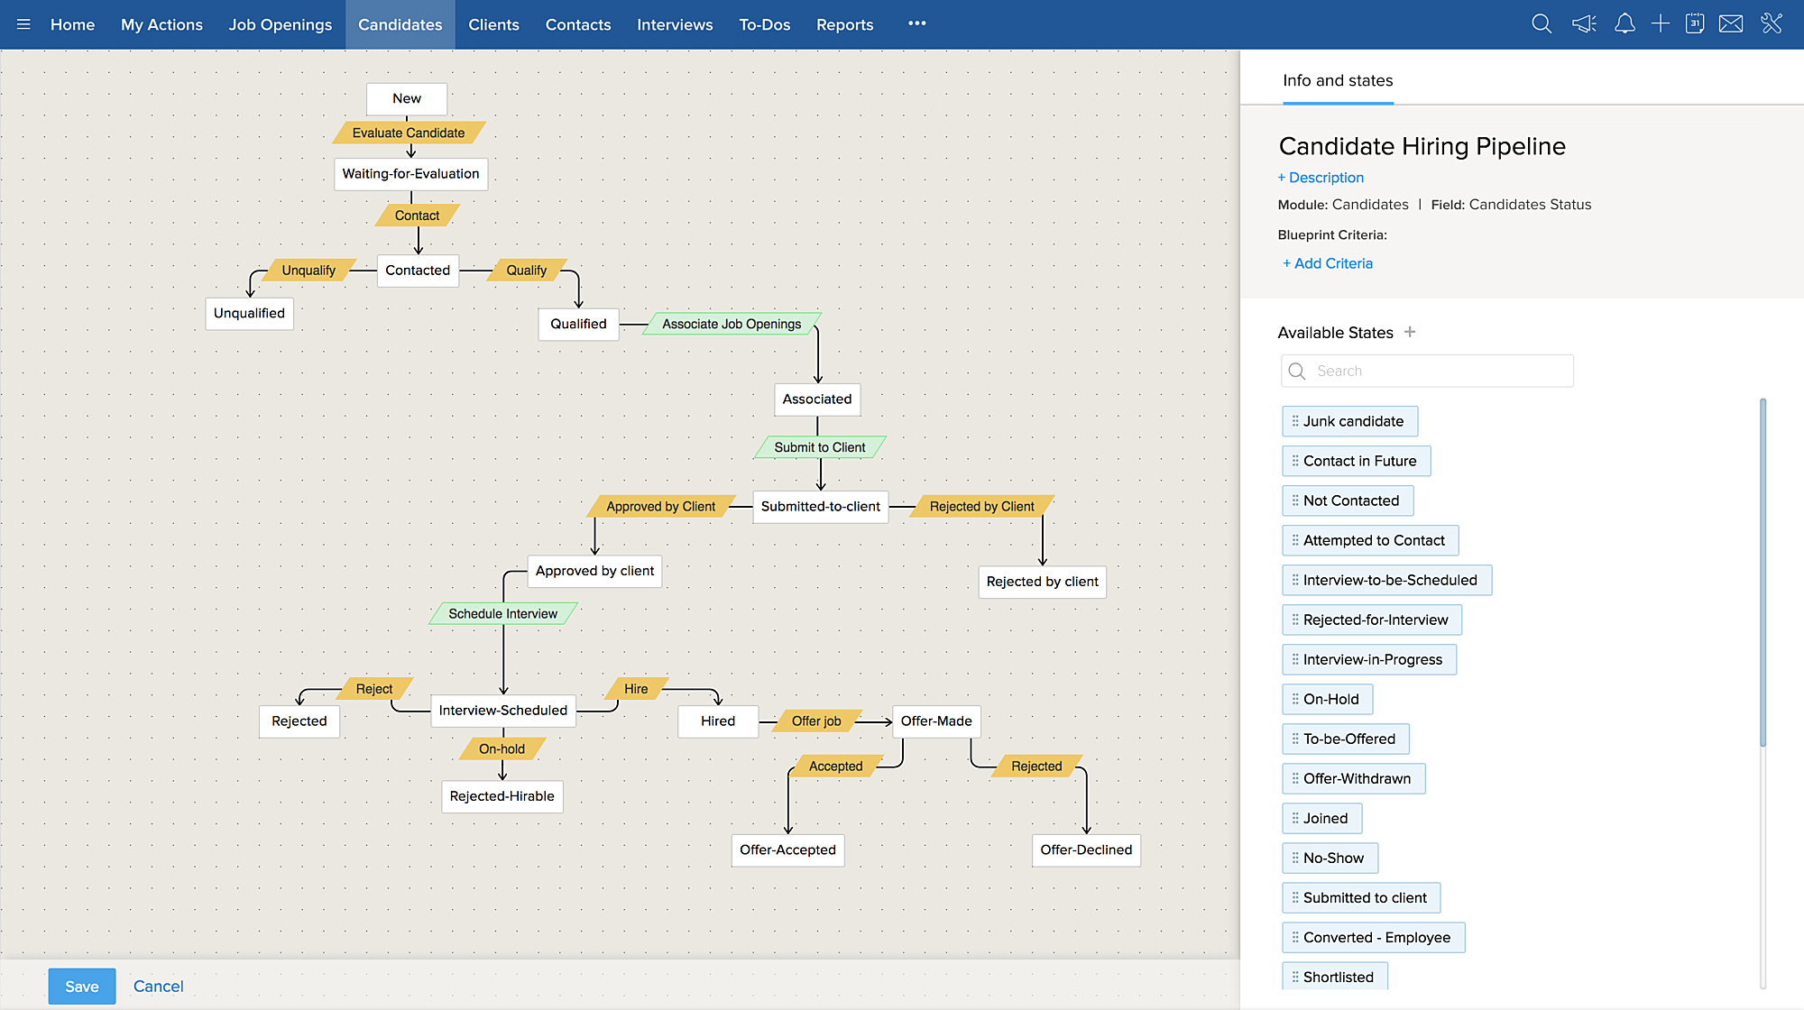The height and width of the screenshot is (1010, 1804).
Task: Click the Cancel link
Action: (x=158, y=986)
